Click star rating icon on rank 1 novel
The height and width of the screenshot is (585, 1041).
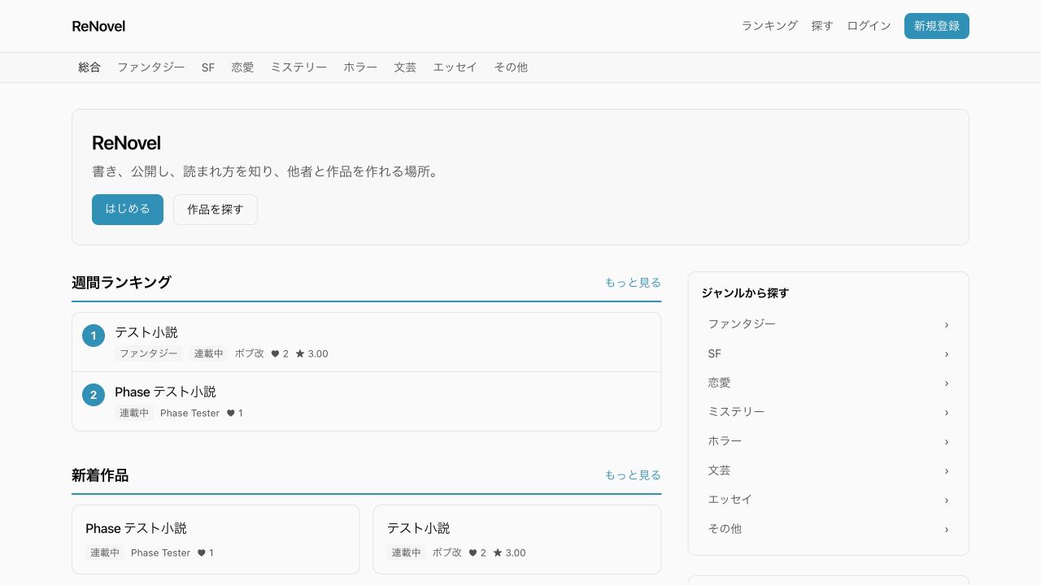tap(300, 354)
